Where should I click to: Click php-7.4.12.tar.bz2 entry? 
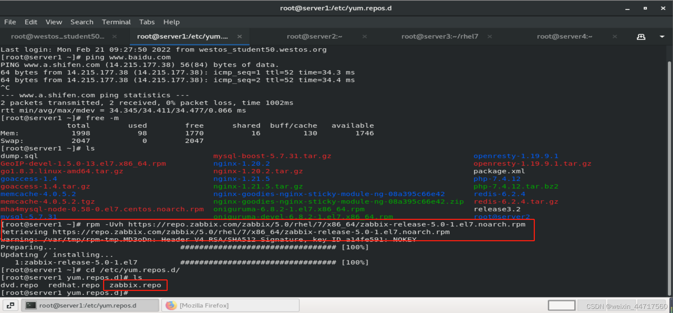(516, 187)
